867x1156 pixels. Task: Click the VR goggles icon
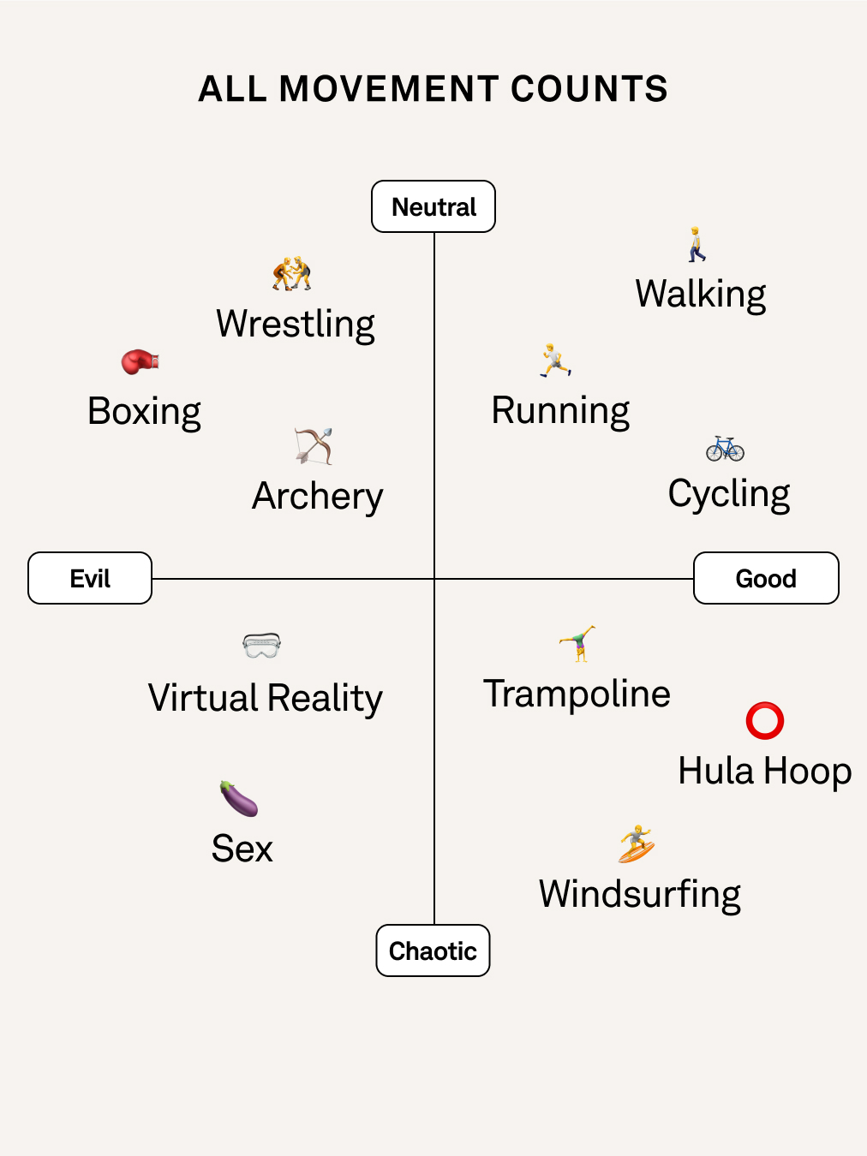click(262, 646)
